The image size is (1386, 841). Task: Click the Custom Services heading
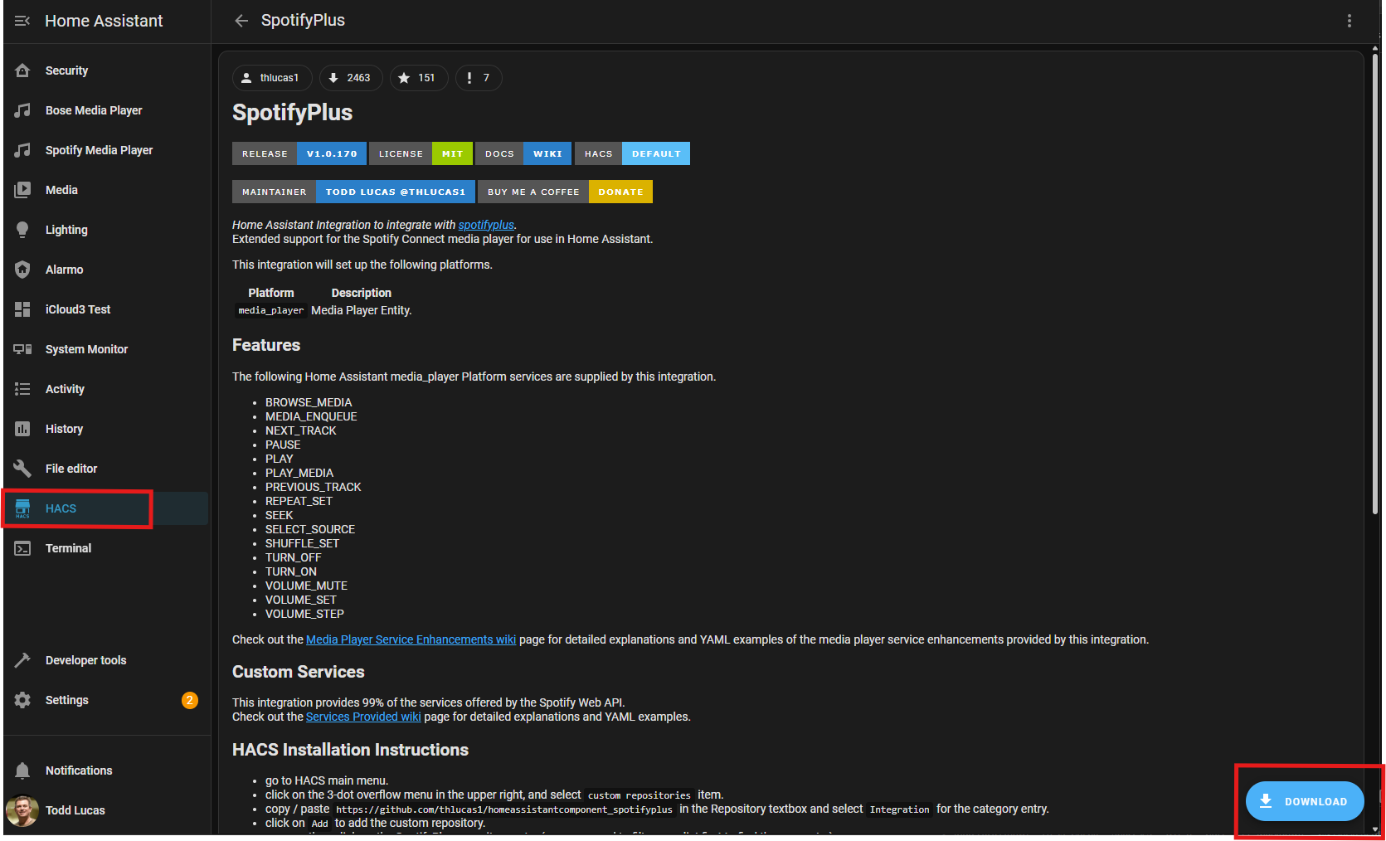[299, 672]
